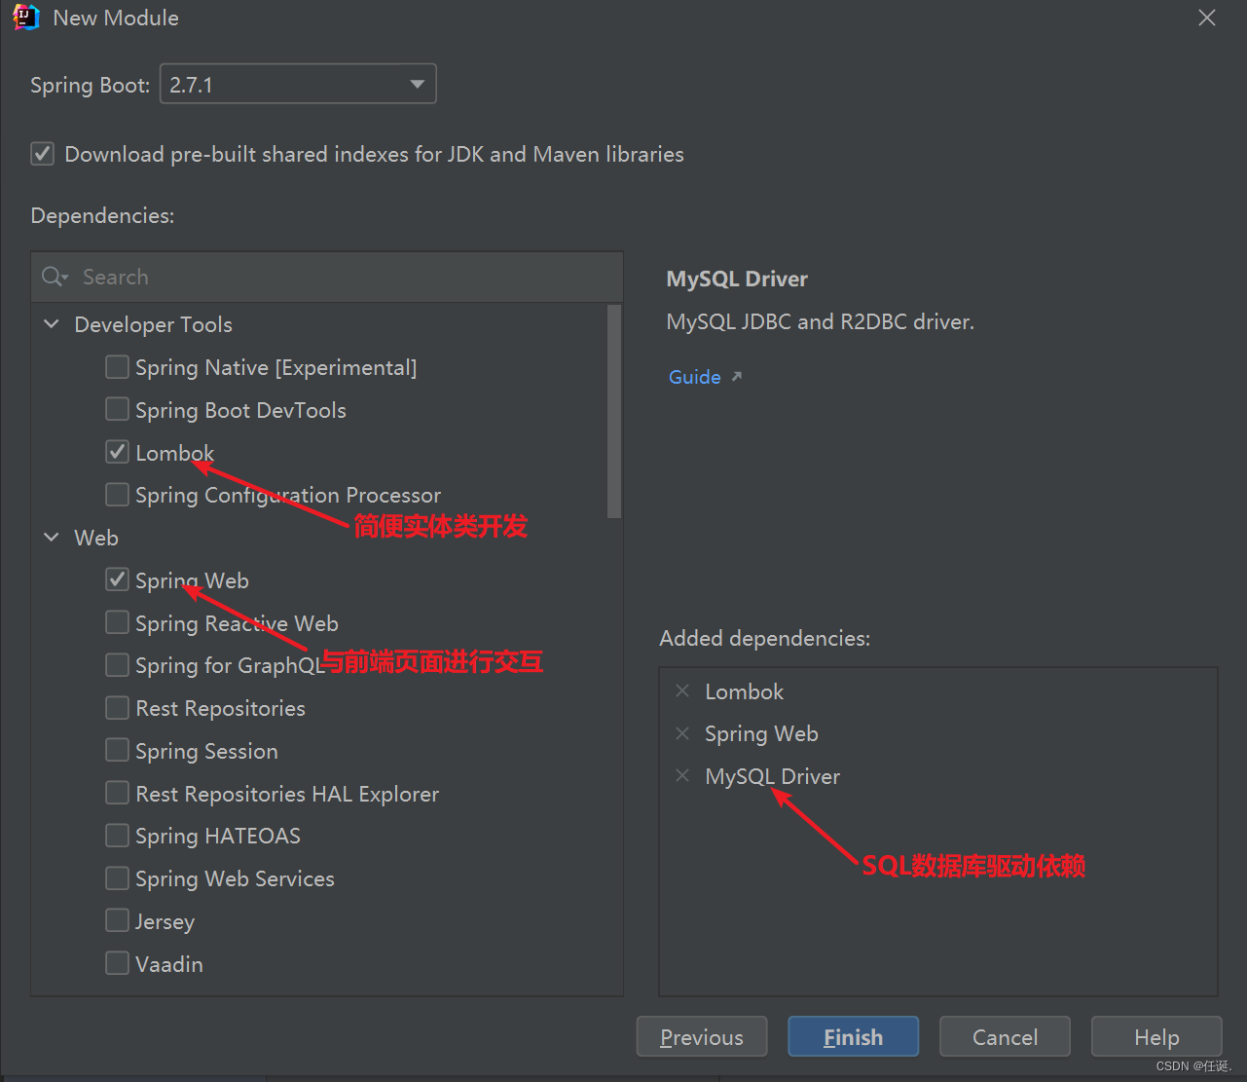Click the MySQL Driver description heading
Viewport: 1247px width, 1082px height.
point(737,279)
